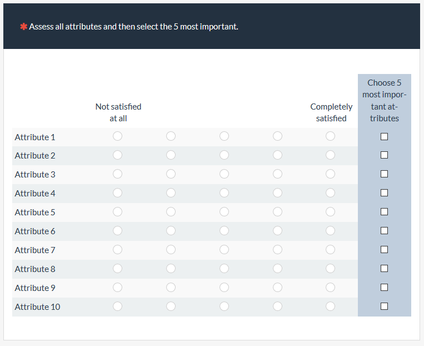
Task: Mark Attribute 5 as 'Completely satisfied'
Action: click(331, 212)
